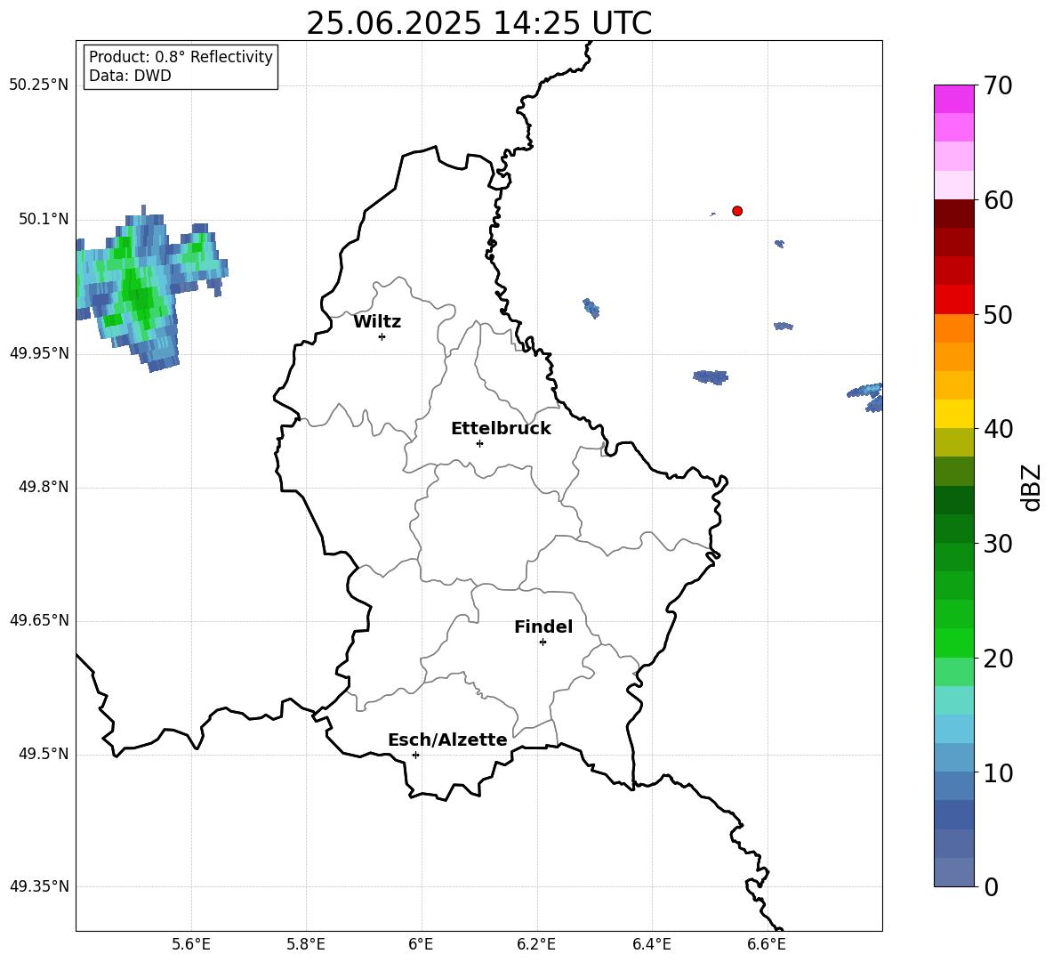This screenshot has height=962, width=1053.
Task: Click the Data: DWD text
Action: coord(130,76)
